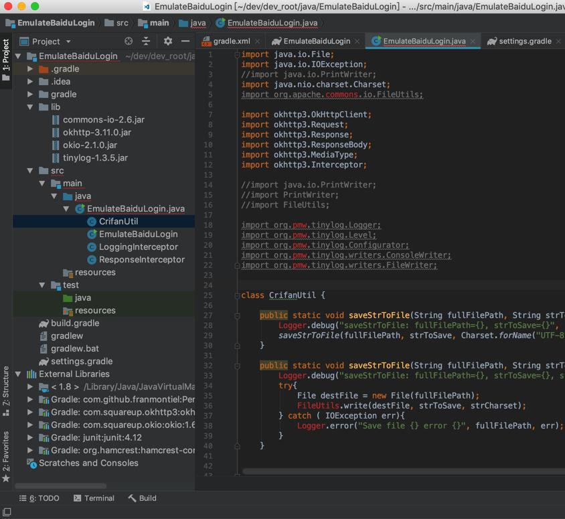
Task: Collapse the main folder arrow
Action: click(x=42, y=183)
